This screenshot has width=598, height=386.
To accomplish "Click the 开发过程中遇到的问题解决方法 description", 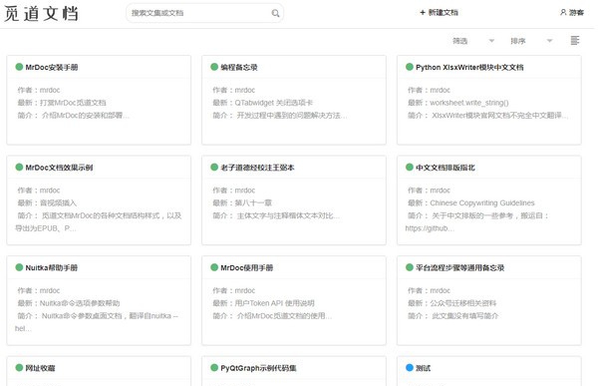I will 292,116.
